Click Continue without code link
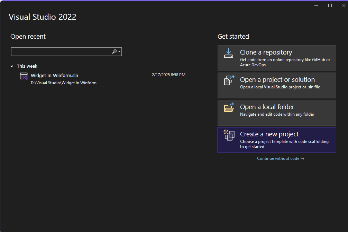The width and height of the screenshot is (348, 232). point(281,158)
